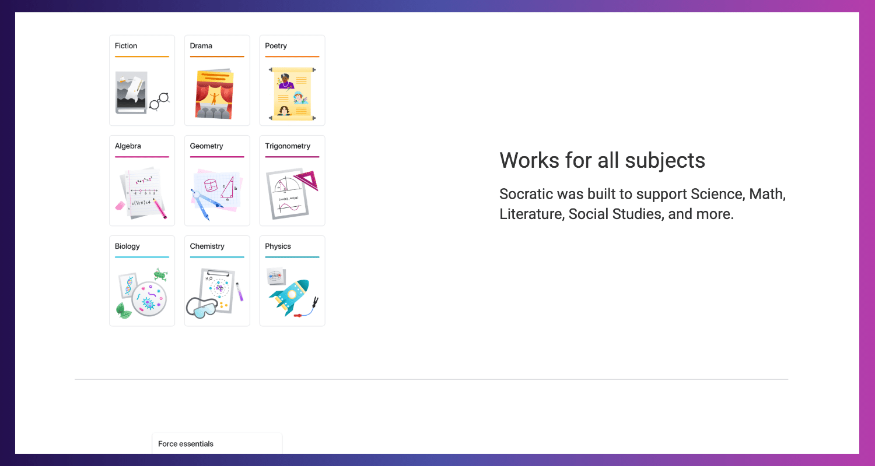Click the 'Socratic was built to support' paragraph
Viewport: 875px width, 466px height.
[x=643, y=204]
